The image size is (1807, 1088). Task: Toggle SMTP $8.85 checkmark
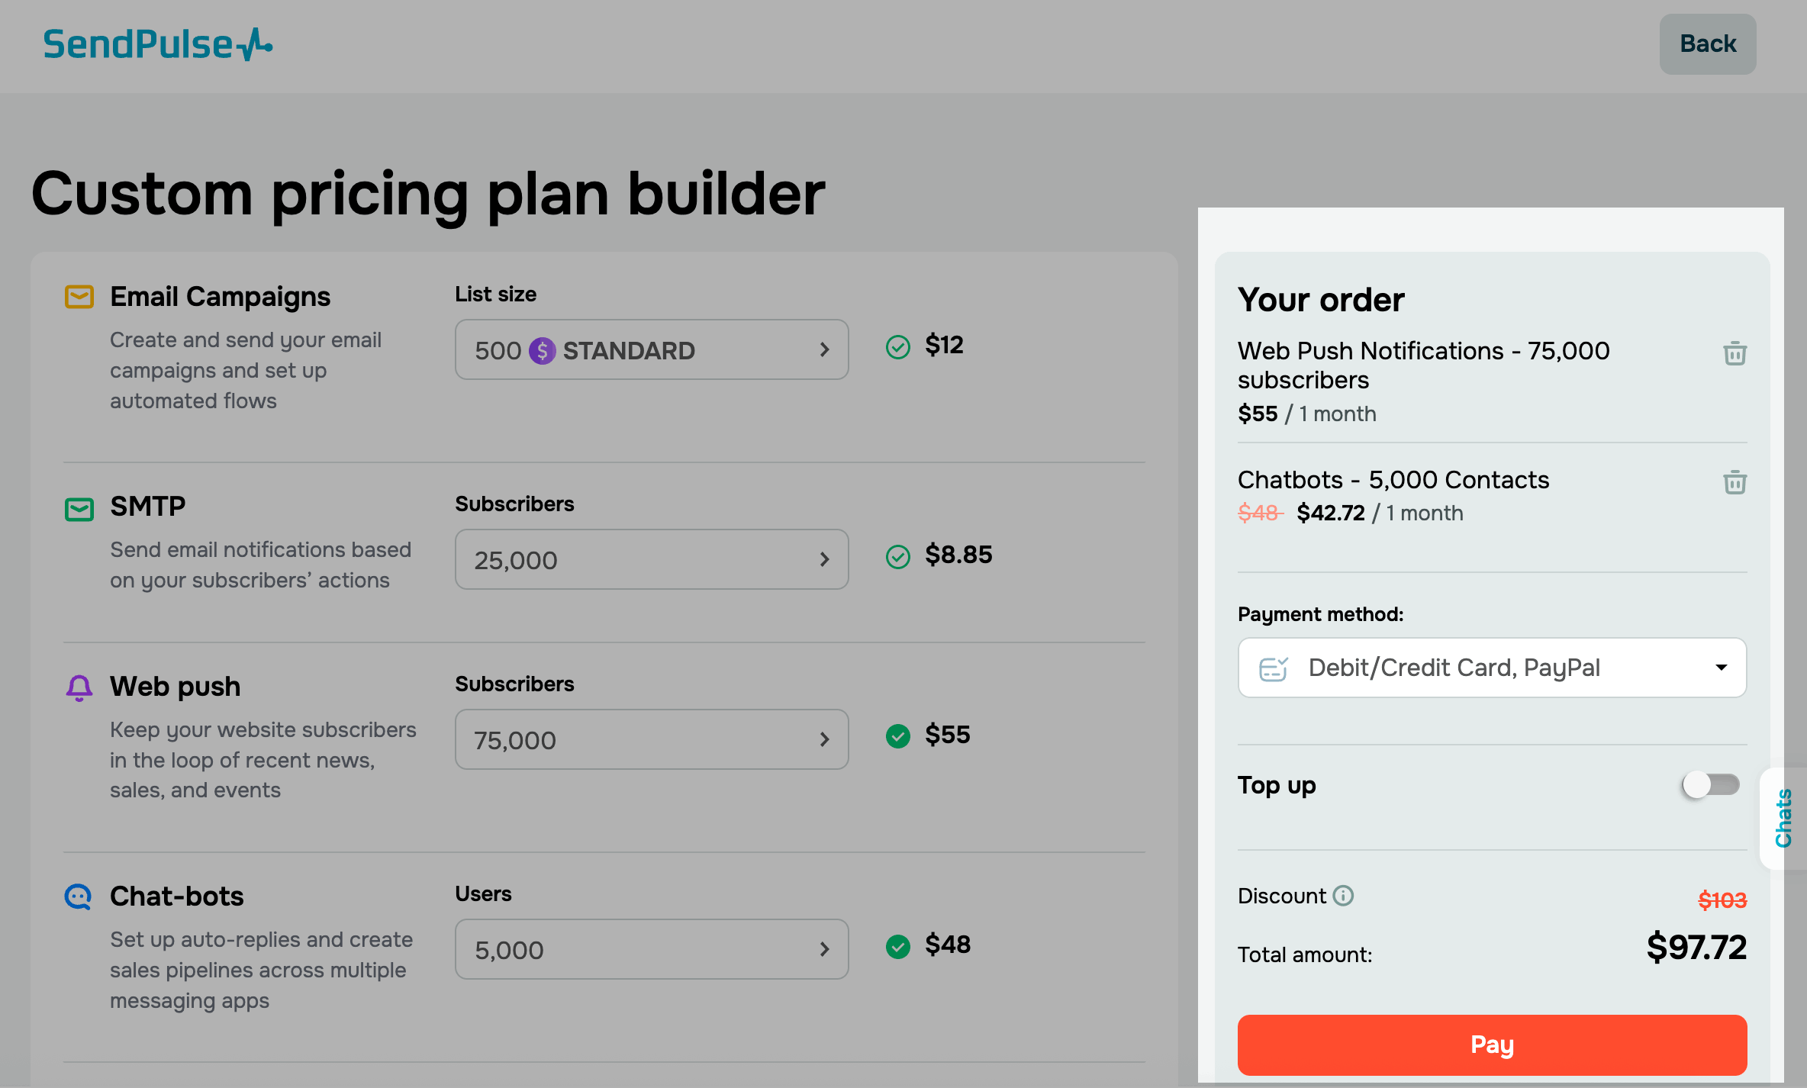pos(898,557)
